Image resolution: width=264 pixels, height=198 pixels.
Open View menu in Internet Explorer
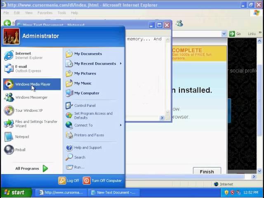29,13
